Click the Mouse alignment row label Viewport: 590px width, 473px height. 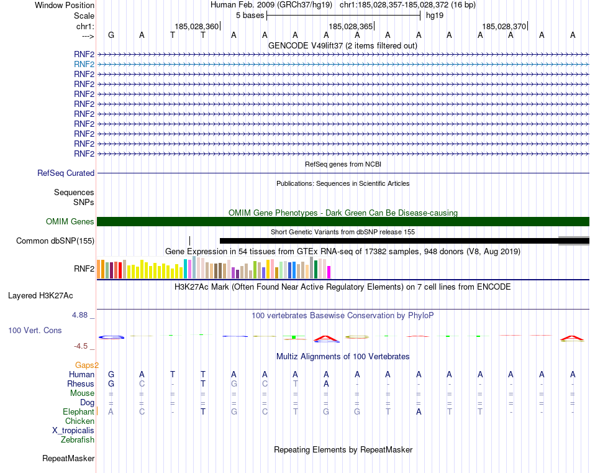82,393
